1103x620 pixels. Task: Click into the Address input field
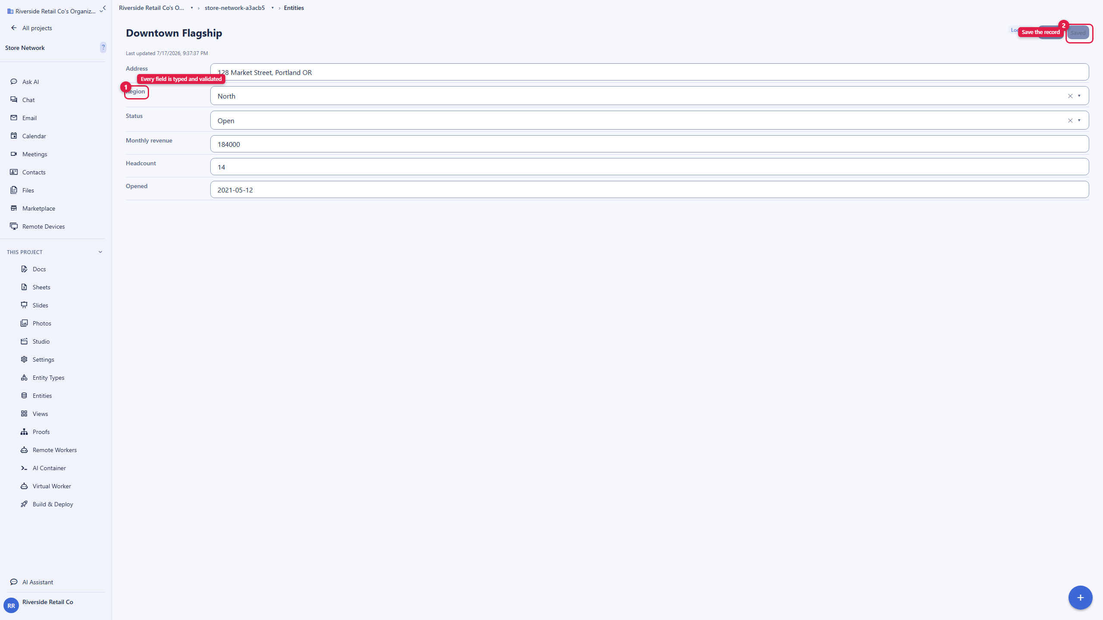point(650,72)
